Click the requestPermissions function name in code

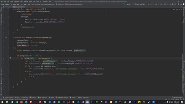pyautogui.click(x=34, y=9)
